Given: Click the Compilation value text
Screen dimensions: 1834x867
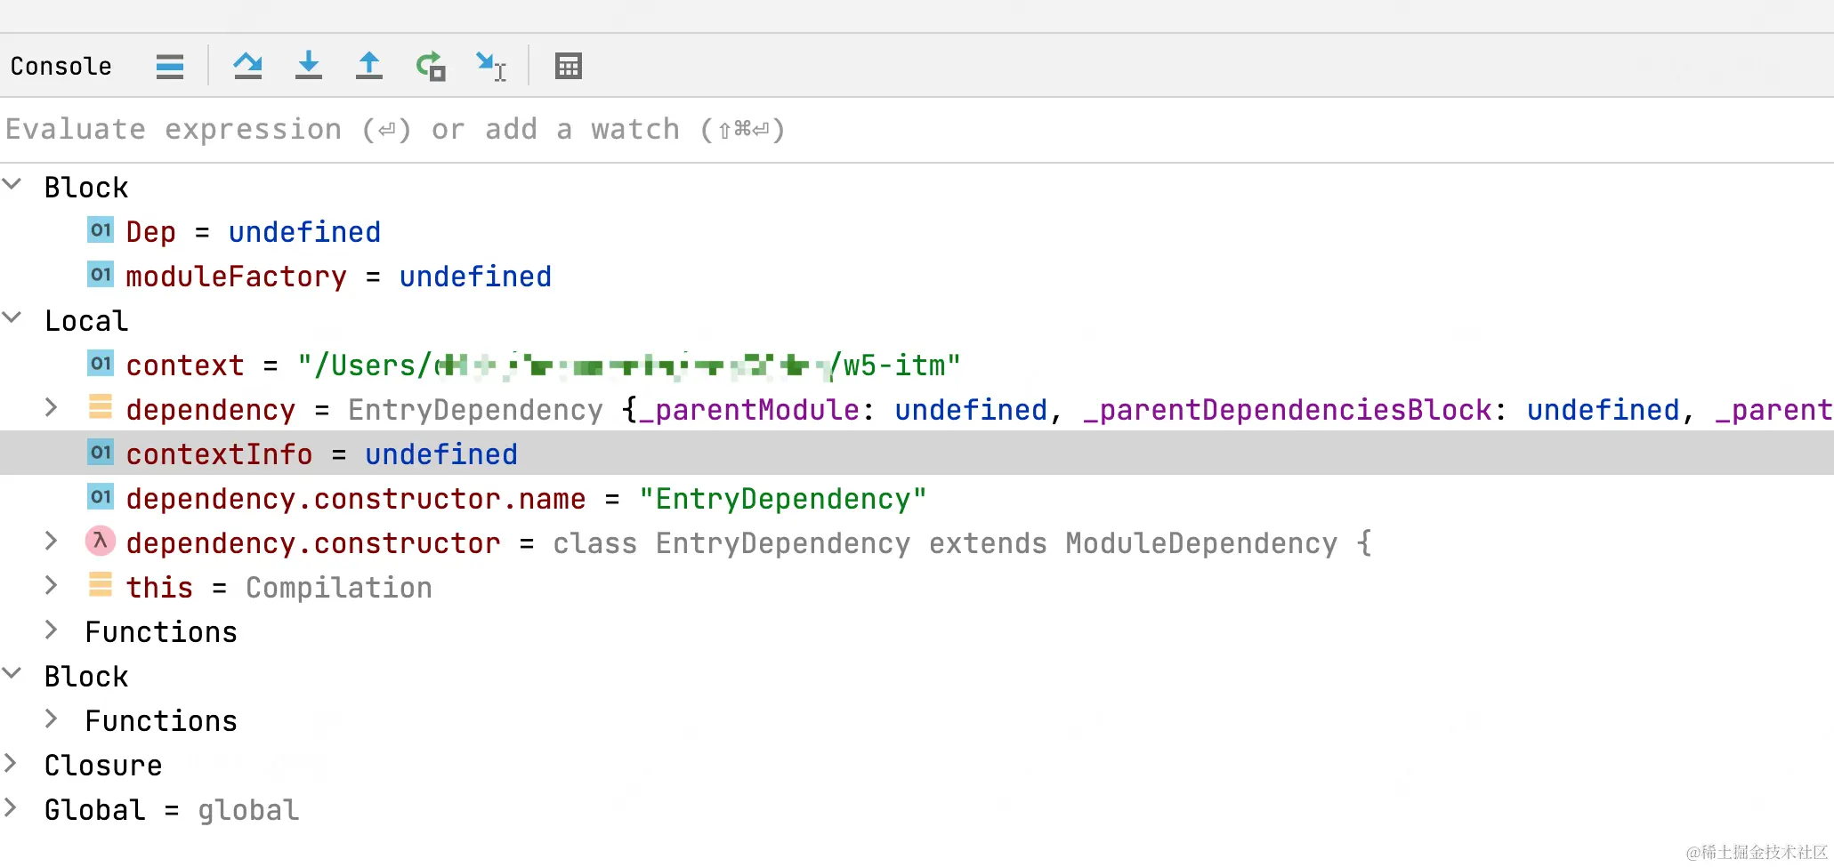Looking at the screenshot, I should point(339,588).
